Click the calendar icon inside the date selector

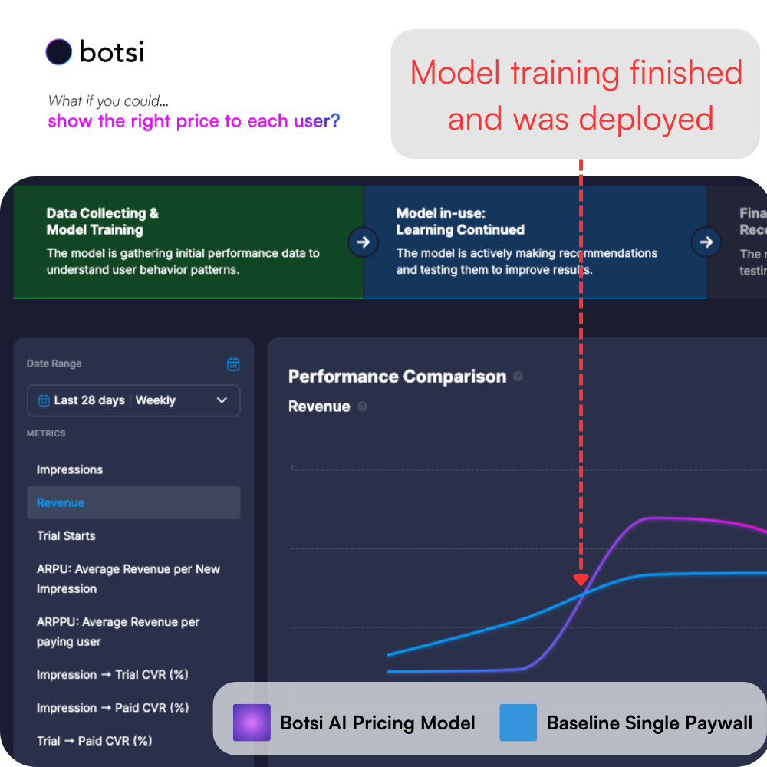[x=44, y=400]
